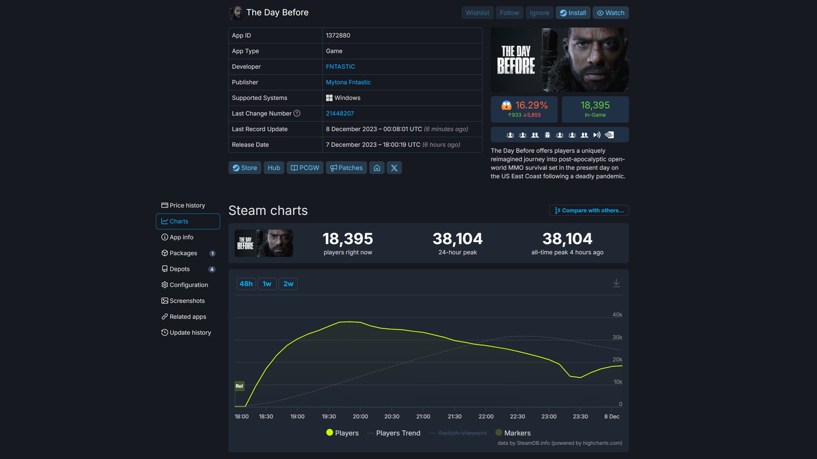Open the chart download/export icon
This screenshot has width=817, height=459.
(x=616, y=282)
